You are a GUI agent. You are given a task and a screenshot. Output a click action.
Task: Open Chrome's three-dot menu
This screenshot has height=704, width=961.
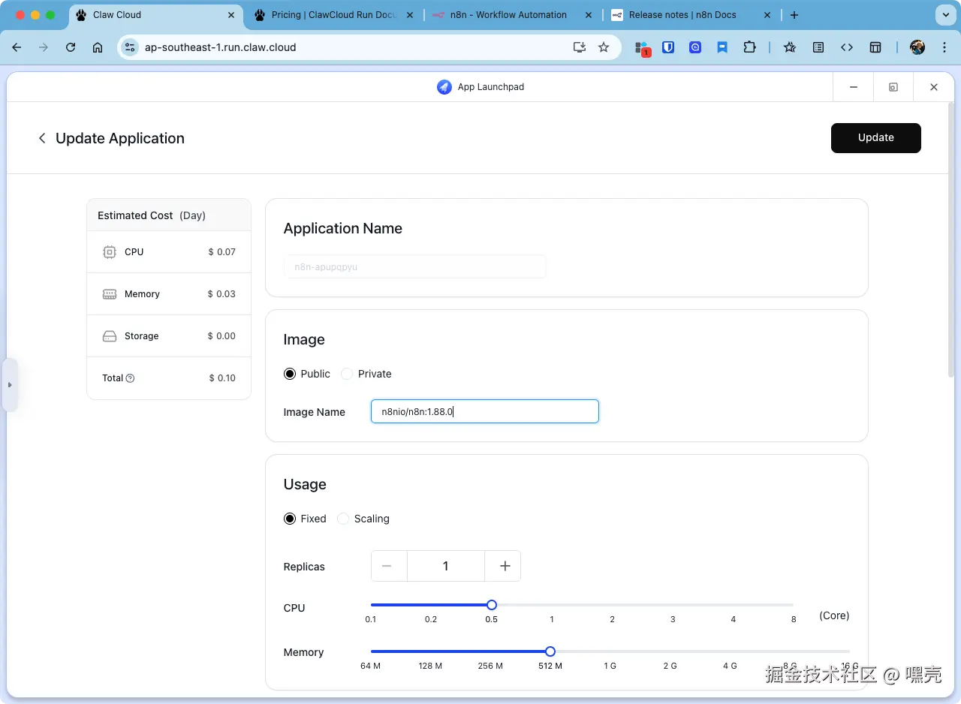pyautogui.click(x=944, y=47)
